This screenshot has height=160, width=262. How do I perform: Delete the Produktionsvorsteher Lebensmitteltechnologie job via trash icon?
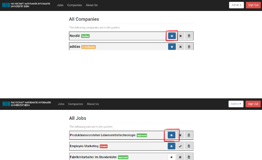point(189,135)
